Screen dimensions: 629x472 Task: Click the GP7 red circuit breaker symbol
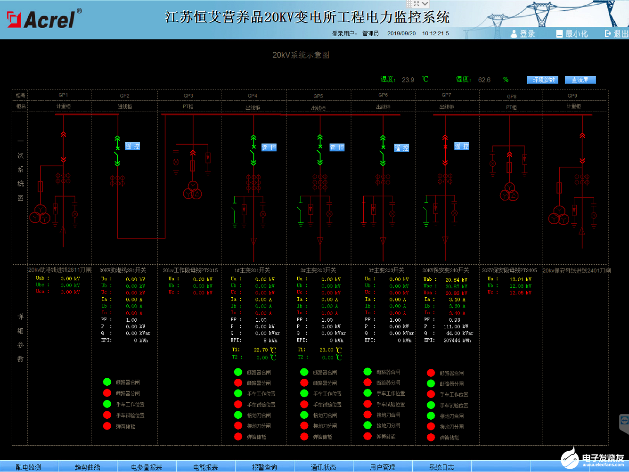[445, 151]
